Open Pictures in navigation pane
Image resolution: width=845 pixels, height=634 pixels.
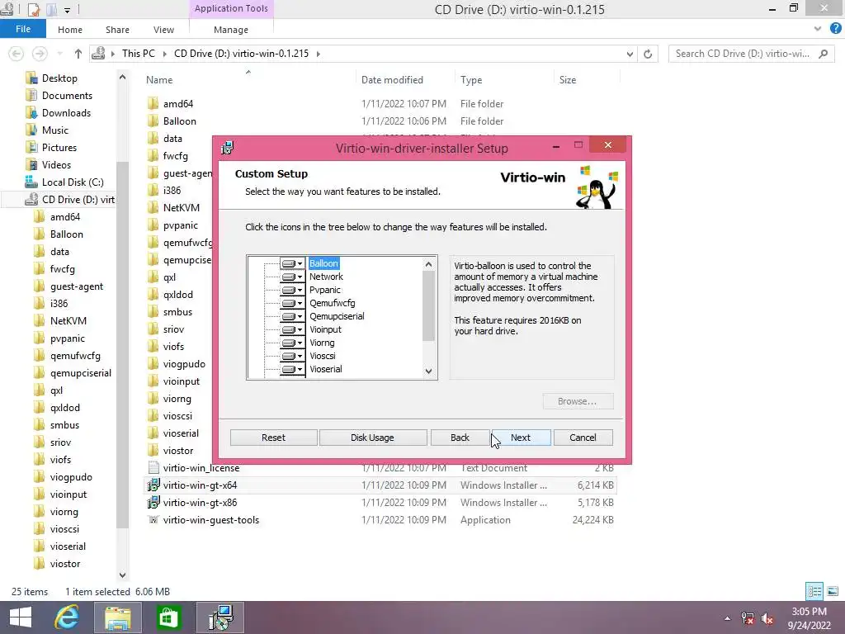point(59,147)
